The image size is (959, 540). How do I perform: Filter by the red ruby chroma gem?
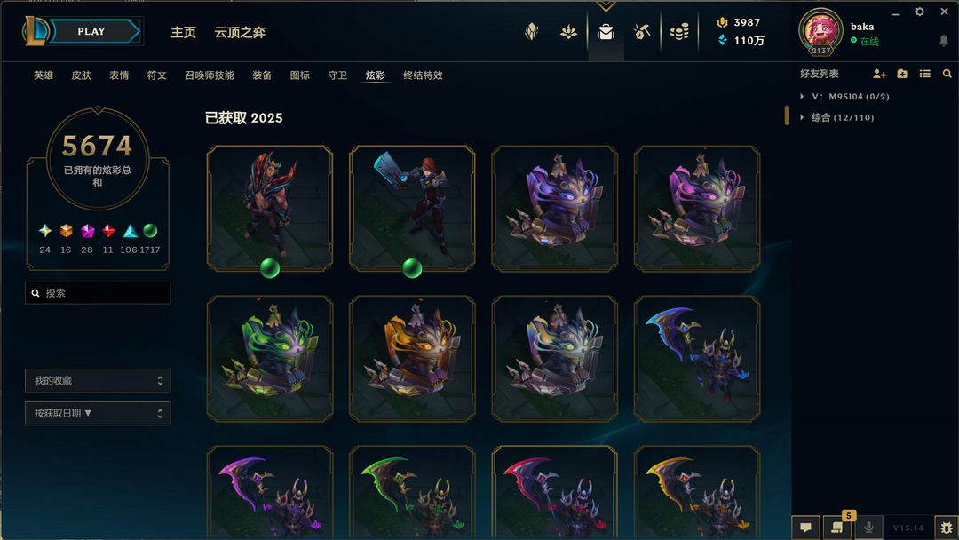point(108,231)
